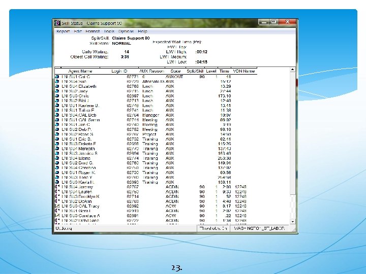Select the agent row LNI SU3 Dakota F

(156, 144)
